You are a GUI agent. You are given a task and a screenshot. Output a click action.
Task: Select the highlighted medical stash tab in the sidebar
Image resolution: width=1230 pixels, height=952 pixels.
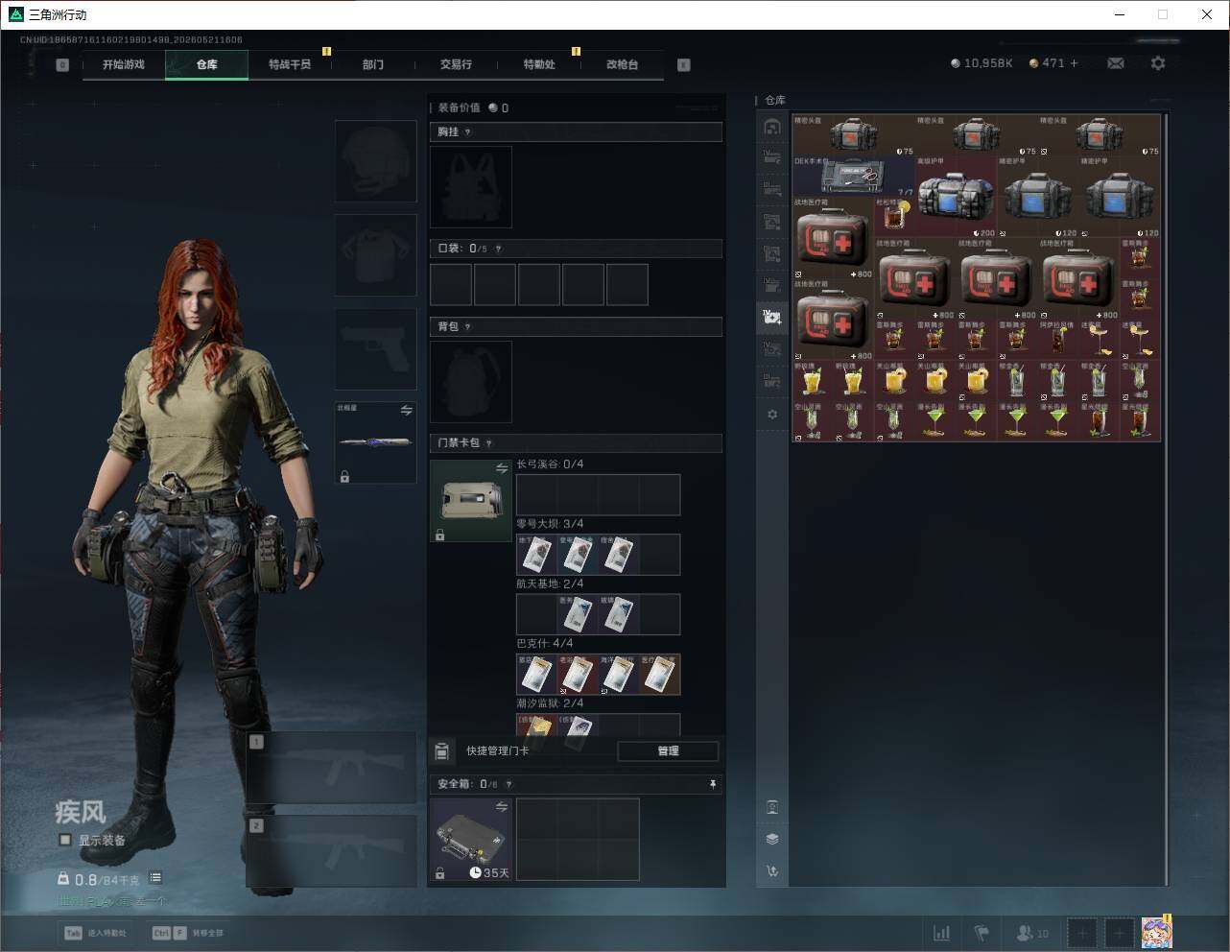tap(772, 317)
